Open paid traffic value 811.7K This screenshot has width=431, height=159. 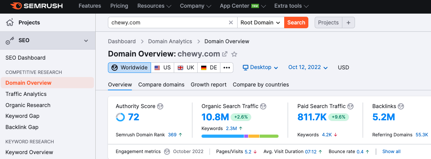(x=312, y=117)
